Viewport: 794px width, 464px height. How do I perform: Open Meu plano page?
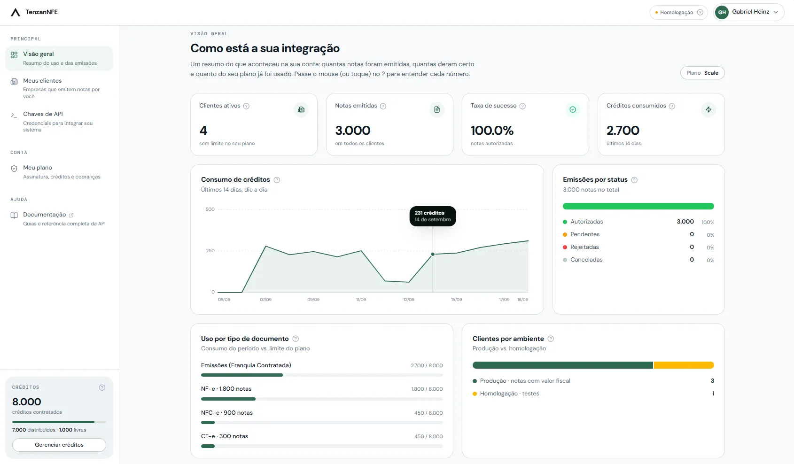pos(59,172)
